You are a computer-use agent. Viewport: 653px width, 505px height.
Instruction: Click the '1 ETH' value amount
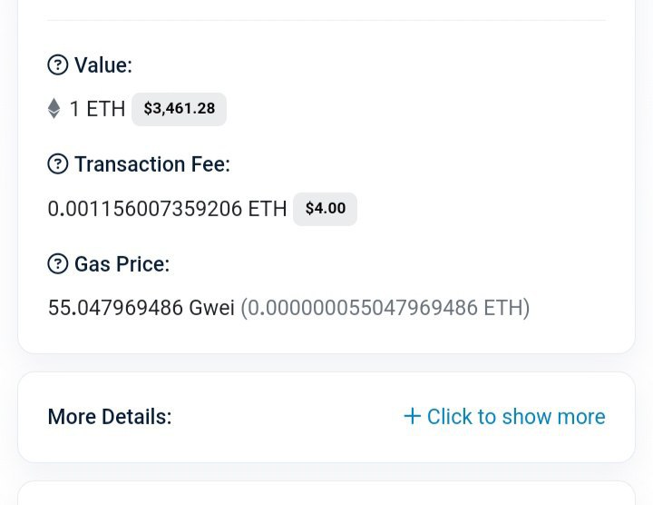coord(97,109)
